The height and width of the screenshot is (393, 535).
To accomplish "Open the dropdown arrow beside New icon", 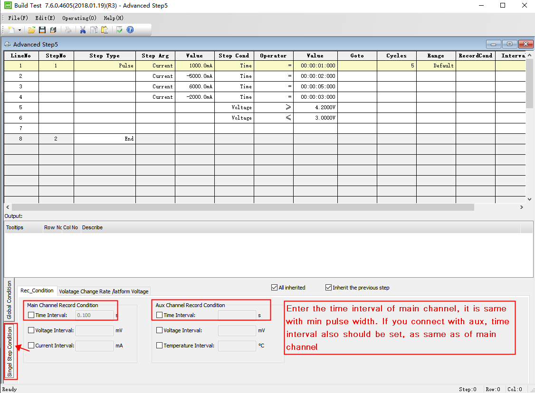I will [x=19, y=30].
